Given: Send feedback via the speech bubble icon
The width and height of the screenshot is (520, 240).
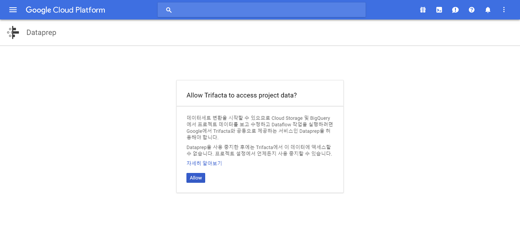Looking at the screenshot, I should pyautogui.click(x=455, y=10).
